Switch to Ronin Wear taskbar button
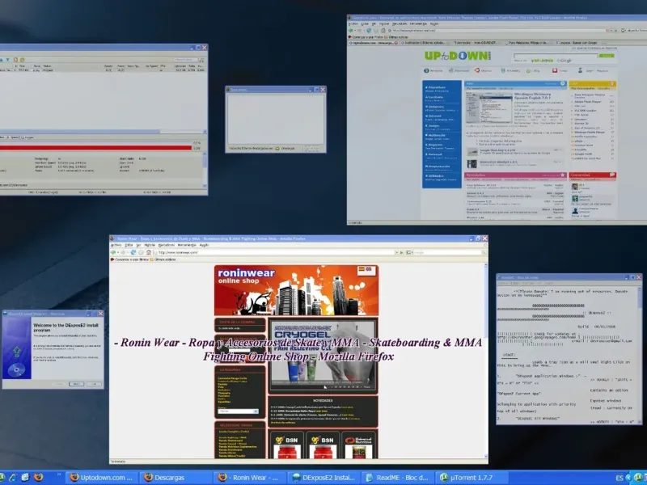647x485 pixels. pos(250,478)
